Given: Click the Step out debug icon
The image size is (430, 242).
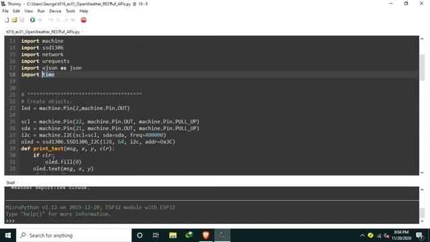Looking at the screenshot, I should [66, 20].
